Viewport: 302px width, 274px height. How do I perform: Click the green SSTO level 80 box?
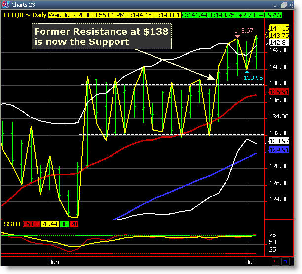tap(64, 224)
